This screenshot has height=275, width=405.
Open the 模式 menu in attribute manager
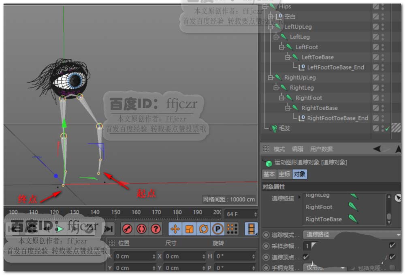[279, 149]
